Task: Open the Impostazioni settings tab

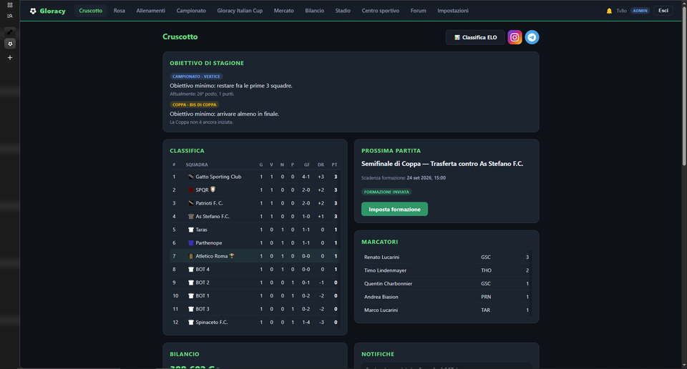Action: (452, 11)
